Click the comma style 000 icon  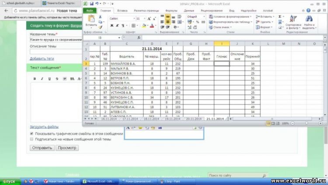click(x=203, y=22)
